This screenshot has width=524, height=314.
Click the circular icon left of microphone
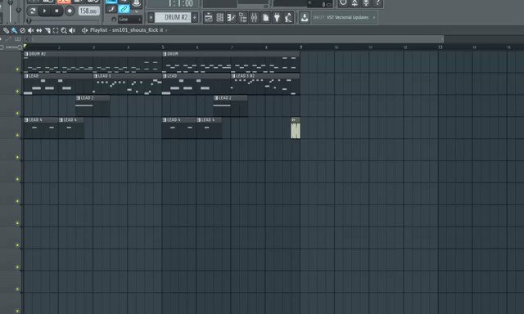(343, 3)
